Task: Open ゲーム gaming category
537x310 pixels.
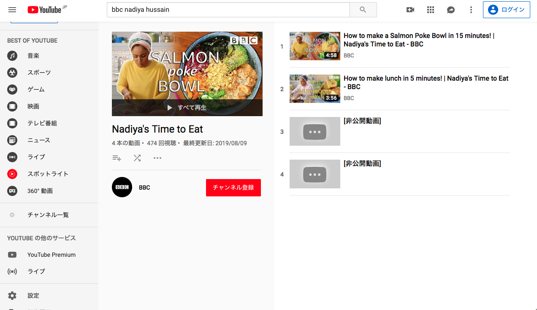Action: pos(49,90)
